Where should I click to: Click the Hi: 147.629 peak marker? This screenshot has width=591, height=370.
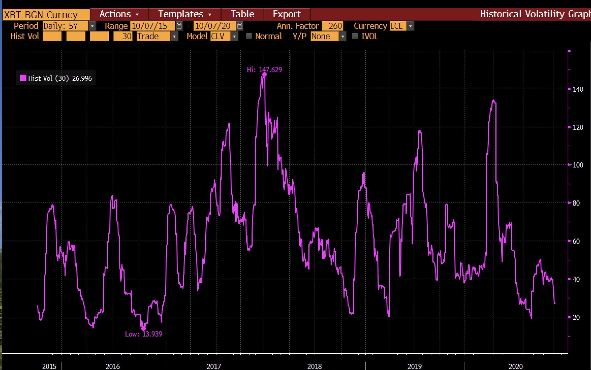pyautogui.click(x=264, y=74)
